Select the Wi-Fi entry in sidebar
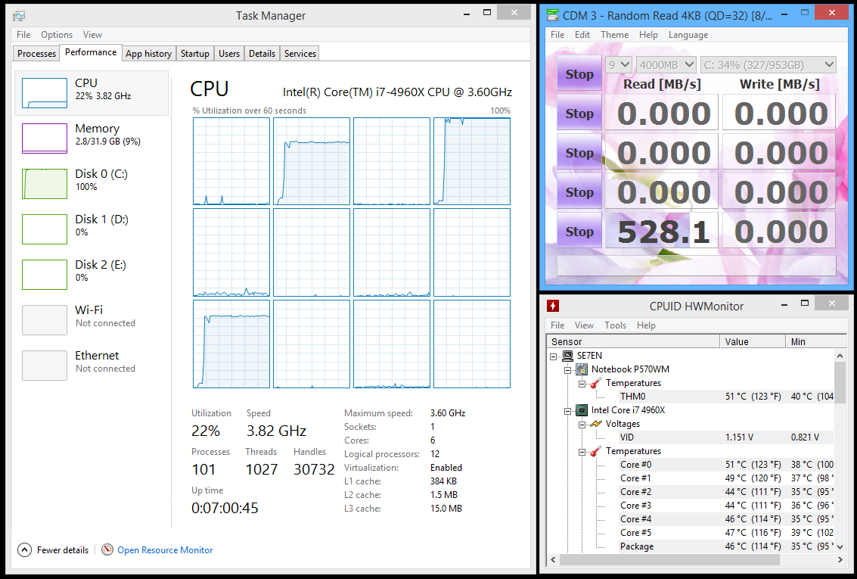The width and height of the screenshot is (857, 579). 92,320
